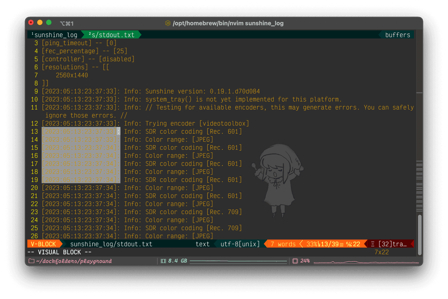Click the 24% CPU reading
The height and width of the screenshot is (299, 448).
[x=305, y=261]
